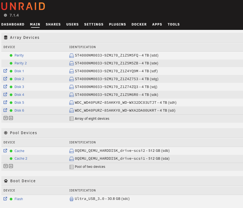Open Disk 2 browse icon
Screen dimensions: 243x208
[x=5, y=78]
